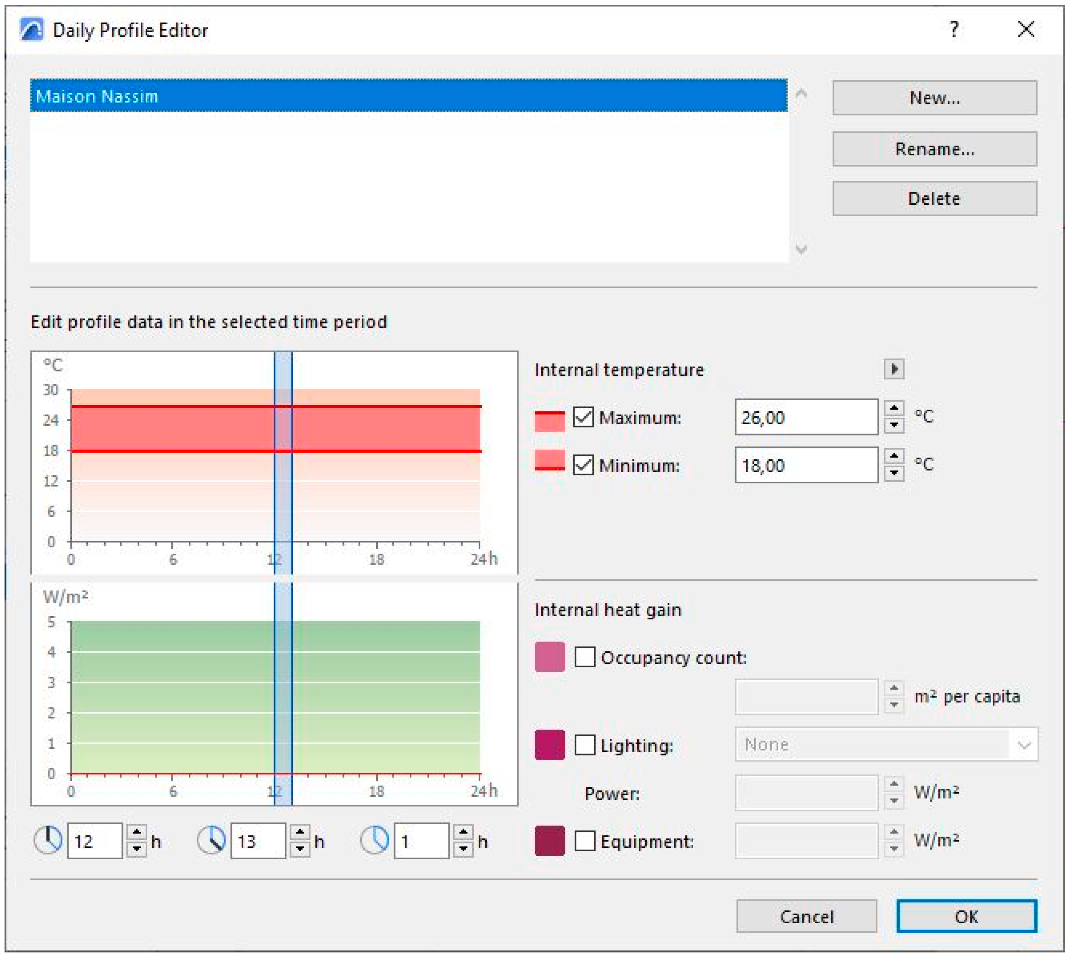Expand the Internal temperature flyout arrow
This screenshot has height=960, width=1071.
(x=894, y=369)
